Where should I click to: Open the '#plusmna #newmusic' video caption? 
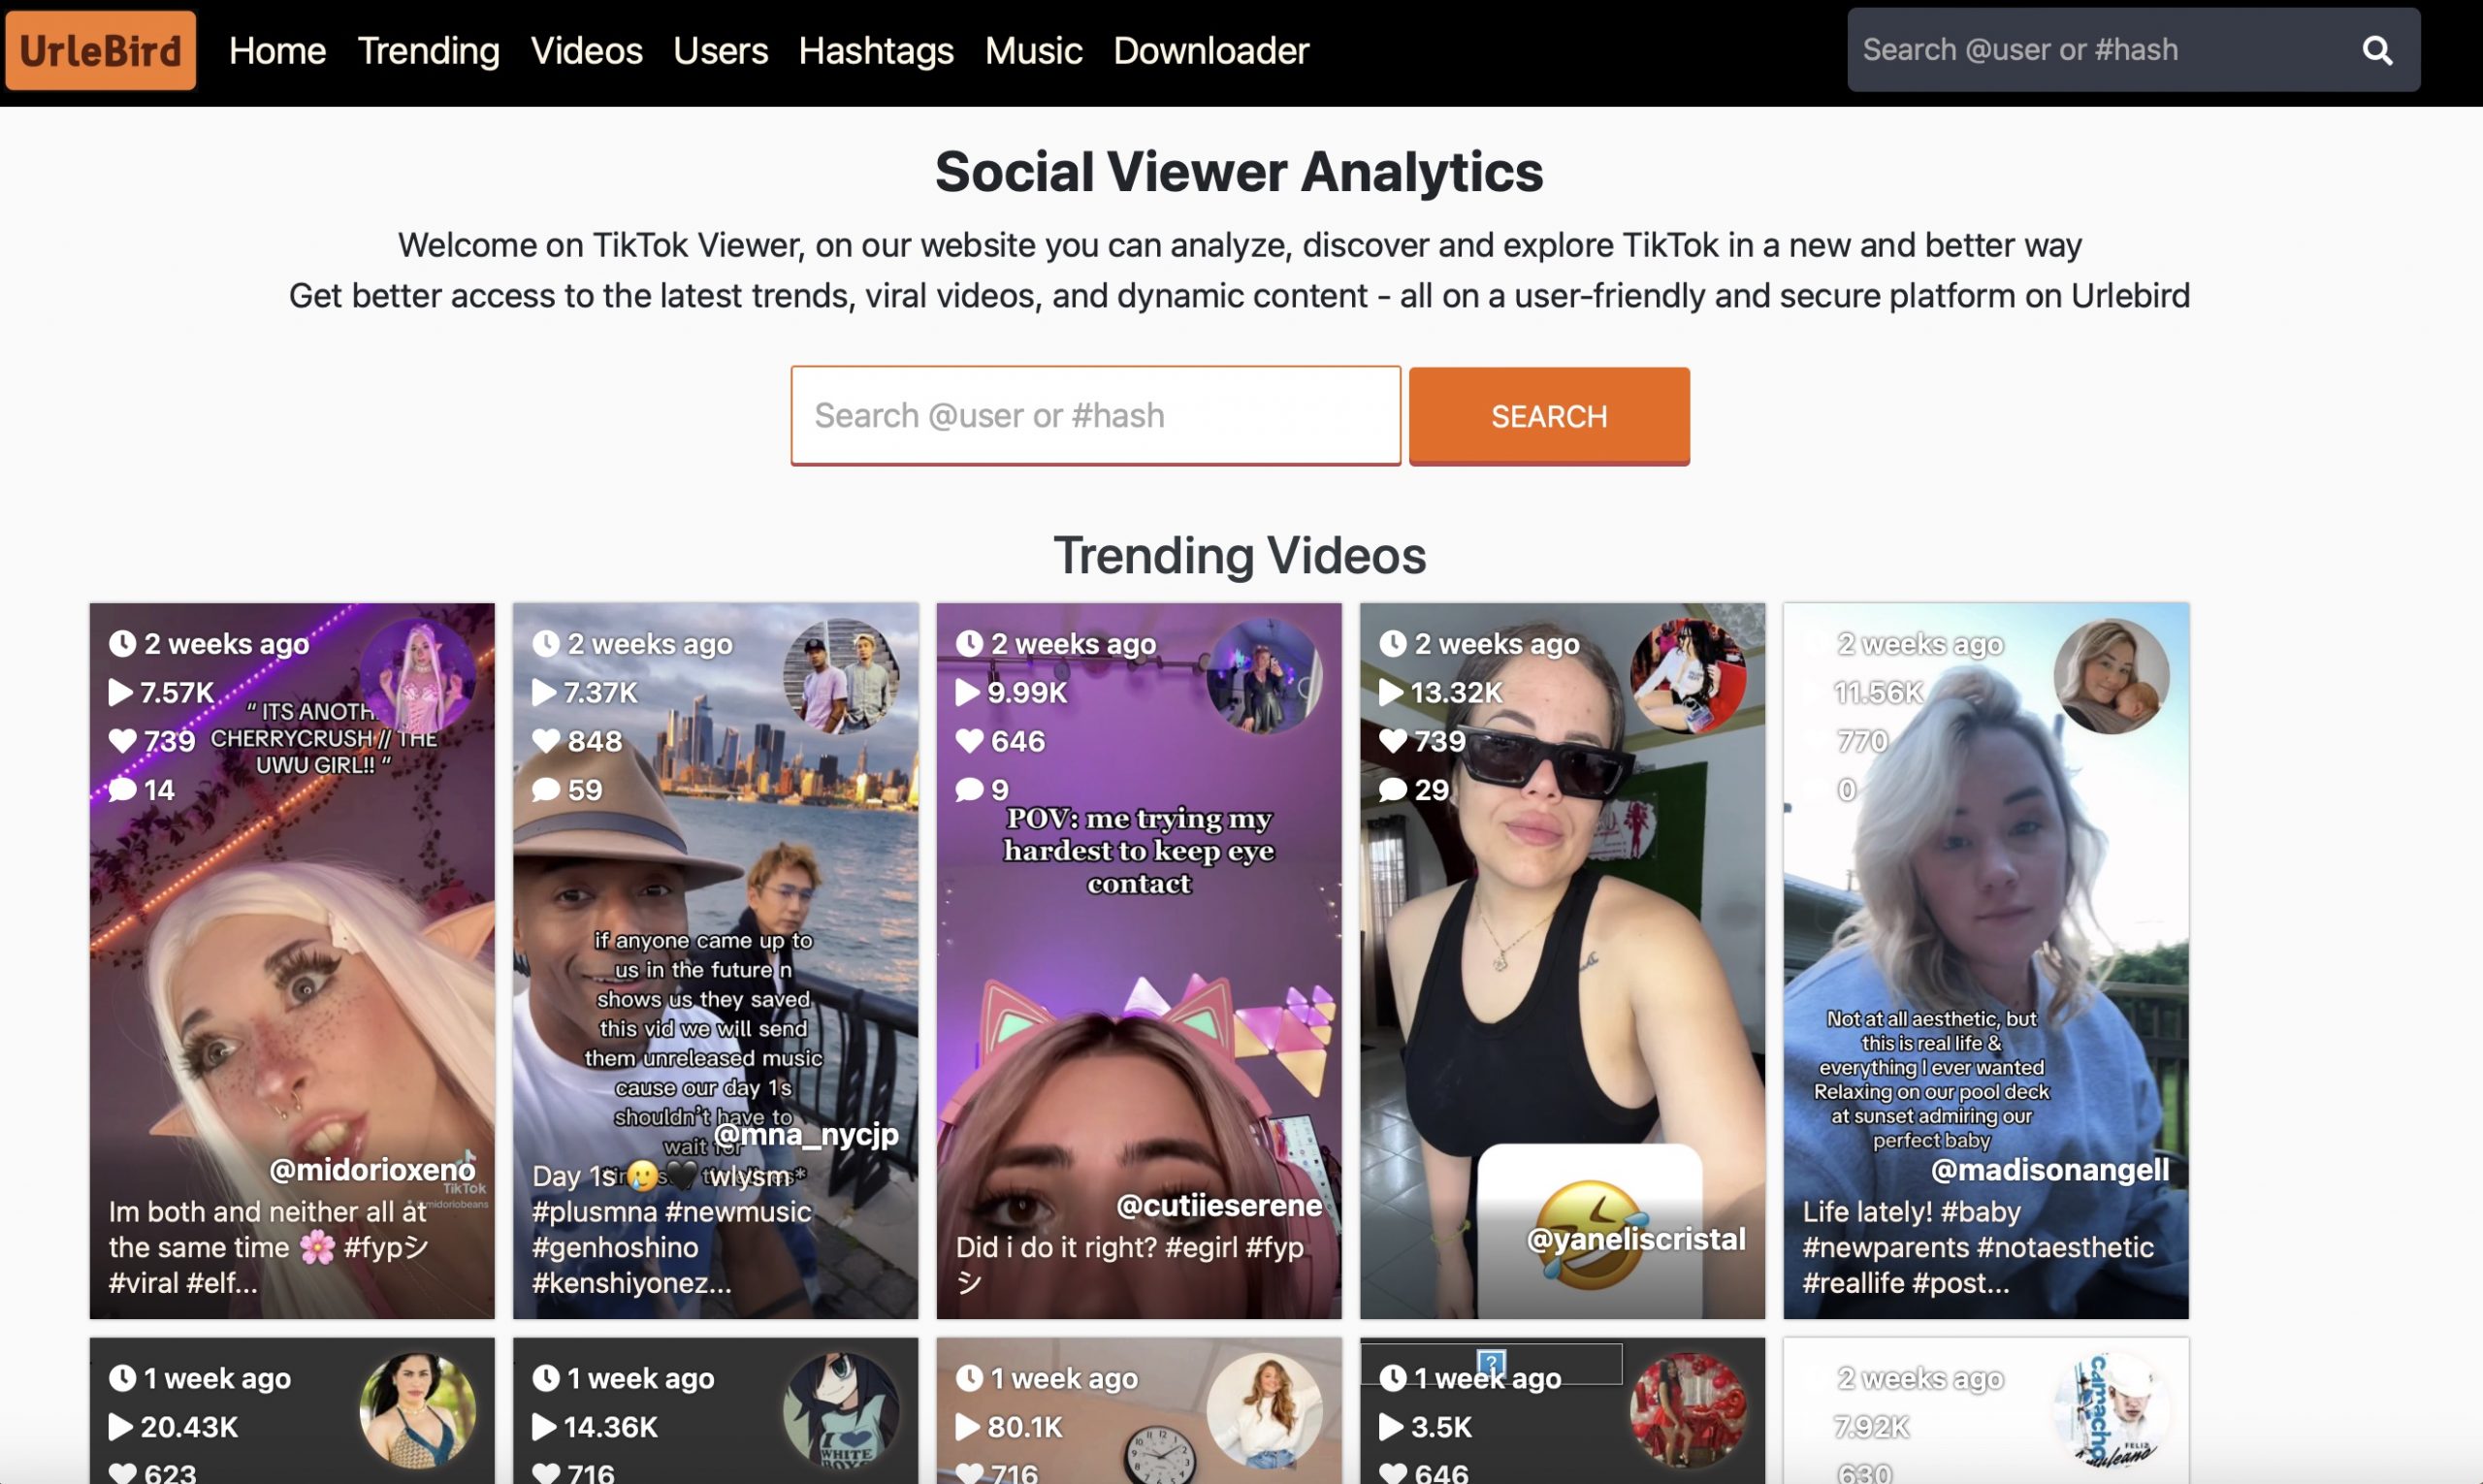pos(671,1229)
